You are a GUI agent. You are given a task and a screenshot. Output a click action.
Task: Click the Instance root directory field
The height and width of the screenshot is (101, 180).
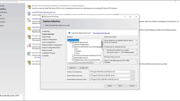[x=110, y=72]
